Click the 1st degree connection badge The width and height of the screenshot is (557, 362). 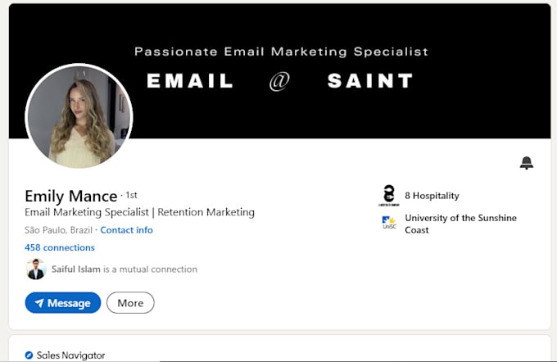click(x=131, y=195)
